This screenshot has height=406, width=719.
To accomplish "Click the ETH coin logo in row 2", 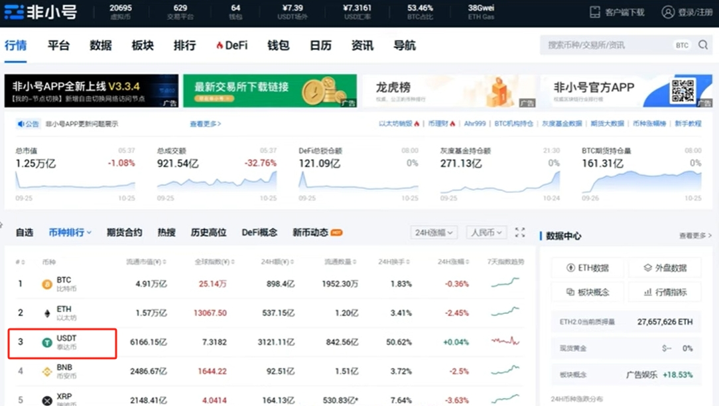I will tap(47, 313).
